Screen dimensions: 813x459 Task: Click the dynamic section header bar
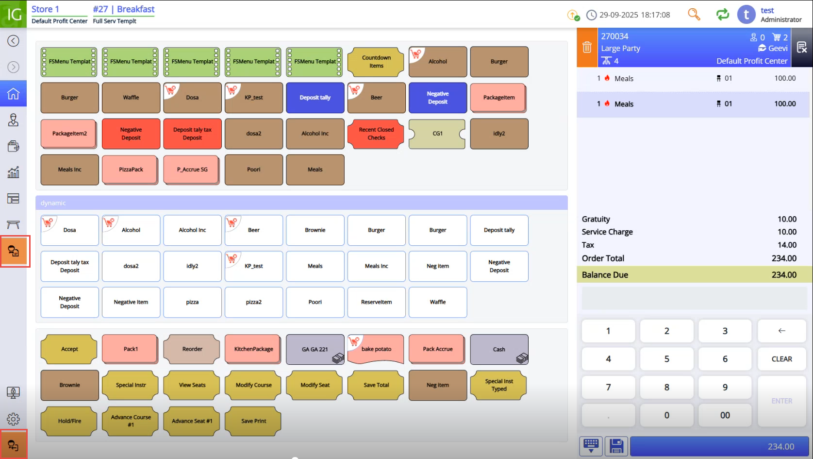coord(301,203)
